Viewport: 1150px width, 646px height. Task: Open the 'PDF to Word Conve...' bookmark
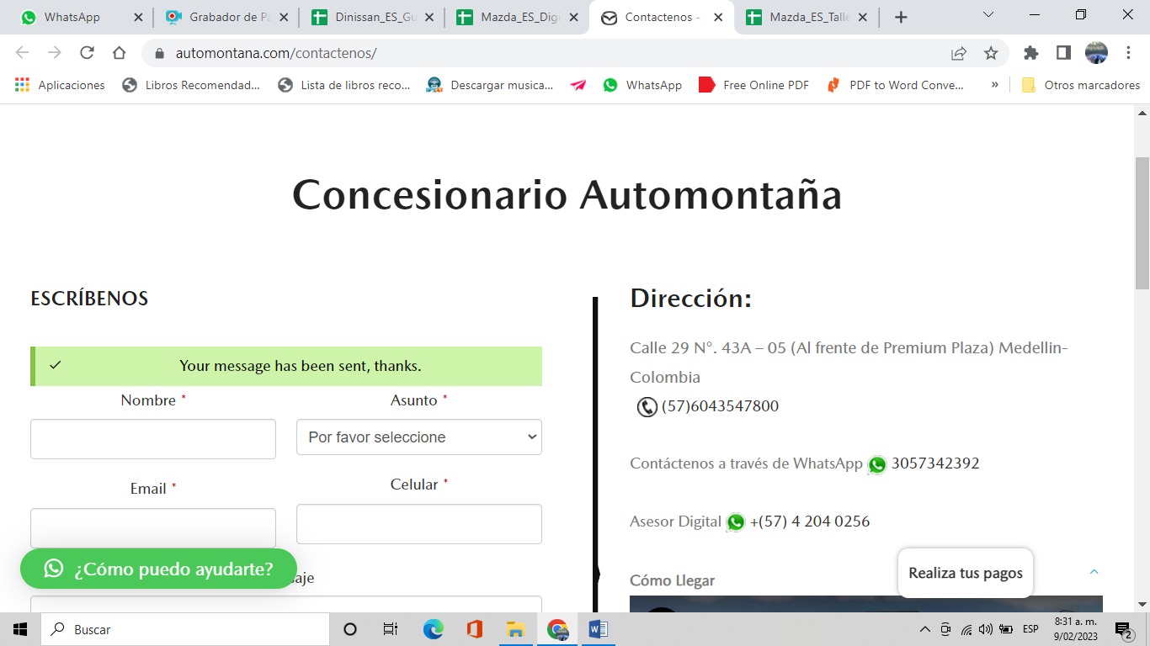point(896,85)
